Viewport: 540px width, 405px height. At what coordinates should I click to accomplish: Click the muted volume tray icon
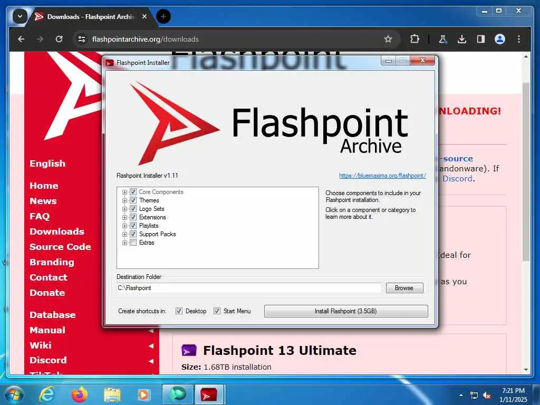point(487,396)
